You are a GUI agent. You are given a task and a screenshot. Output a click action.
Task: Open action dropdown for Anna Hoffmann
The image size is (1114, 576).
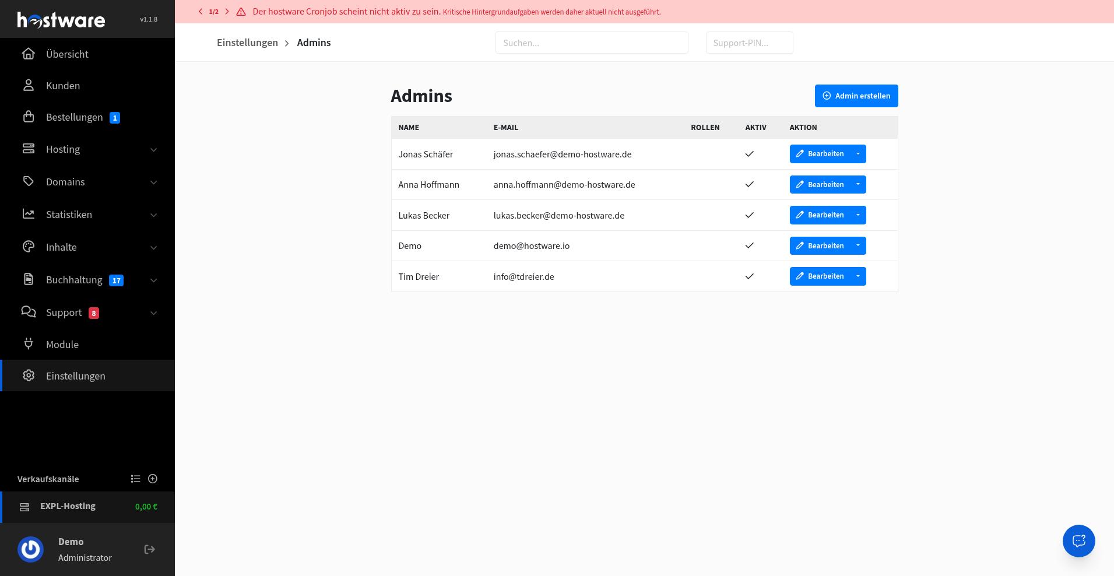point(858,184)
